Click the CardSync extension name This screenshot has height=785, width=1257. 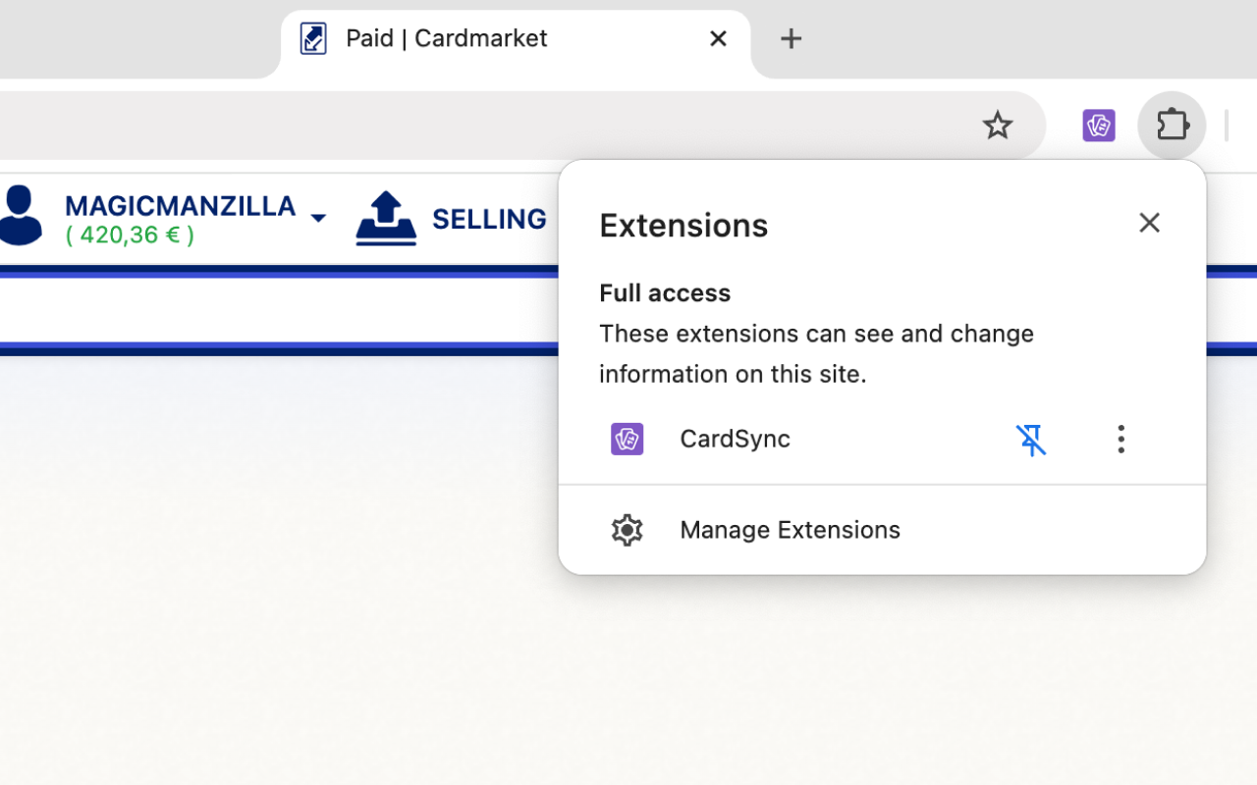pyautogui.click(x=735, y=439)
